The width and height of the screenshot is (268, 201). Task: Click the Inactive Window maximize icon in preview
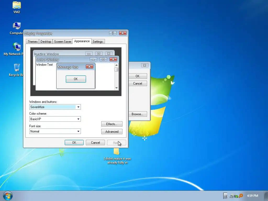coord(99,53)
